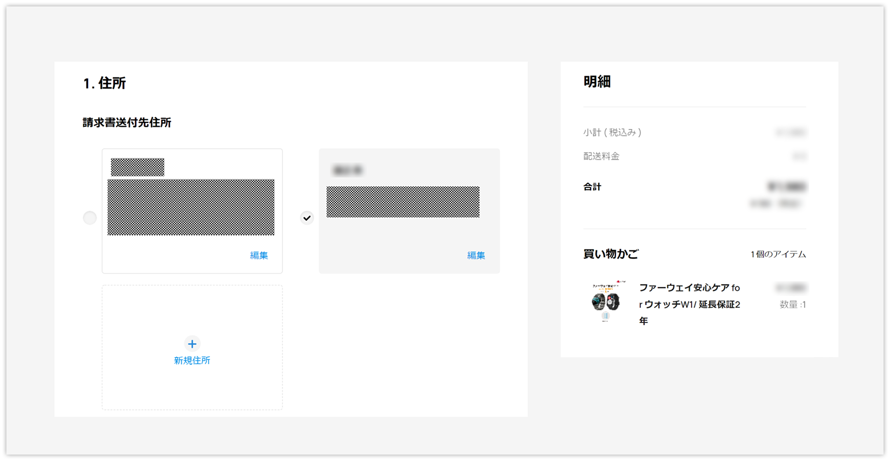The image size is (890, 461).
Task: Click the 明細 summary heading
Action: pos(597,82)
